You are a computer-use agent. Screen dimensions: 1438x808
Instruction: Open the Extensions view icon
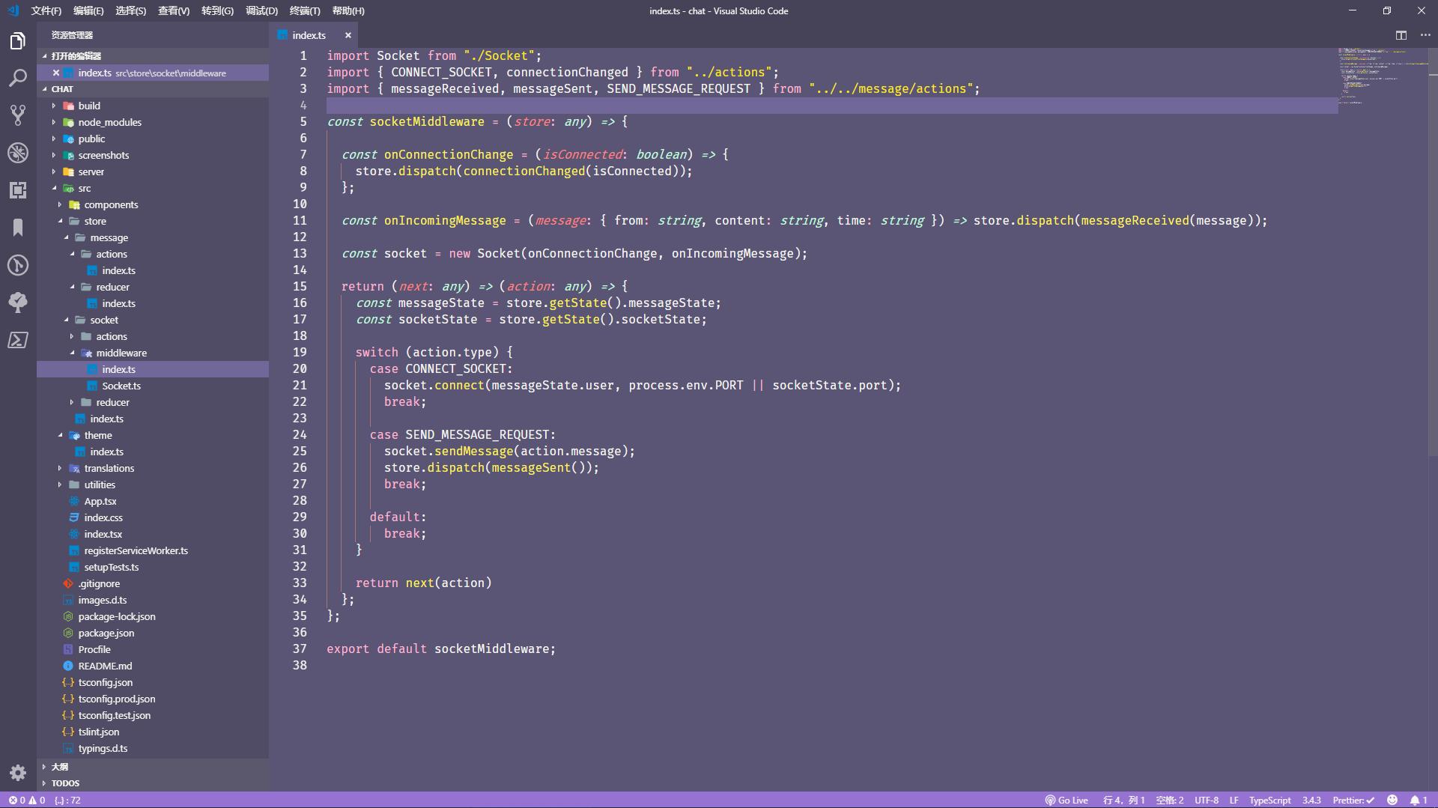18,190
